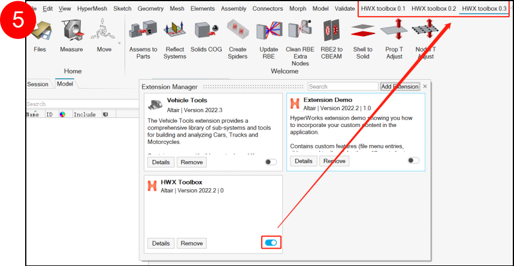This screenshot has height=266, width=514.
Task: Click the Extension Demo logo icon
Action: click(295, 104)
